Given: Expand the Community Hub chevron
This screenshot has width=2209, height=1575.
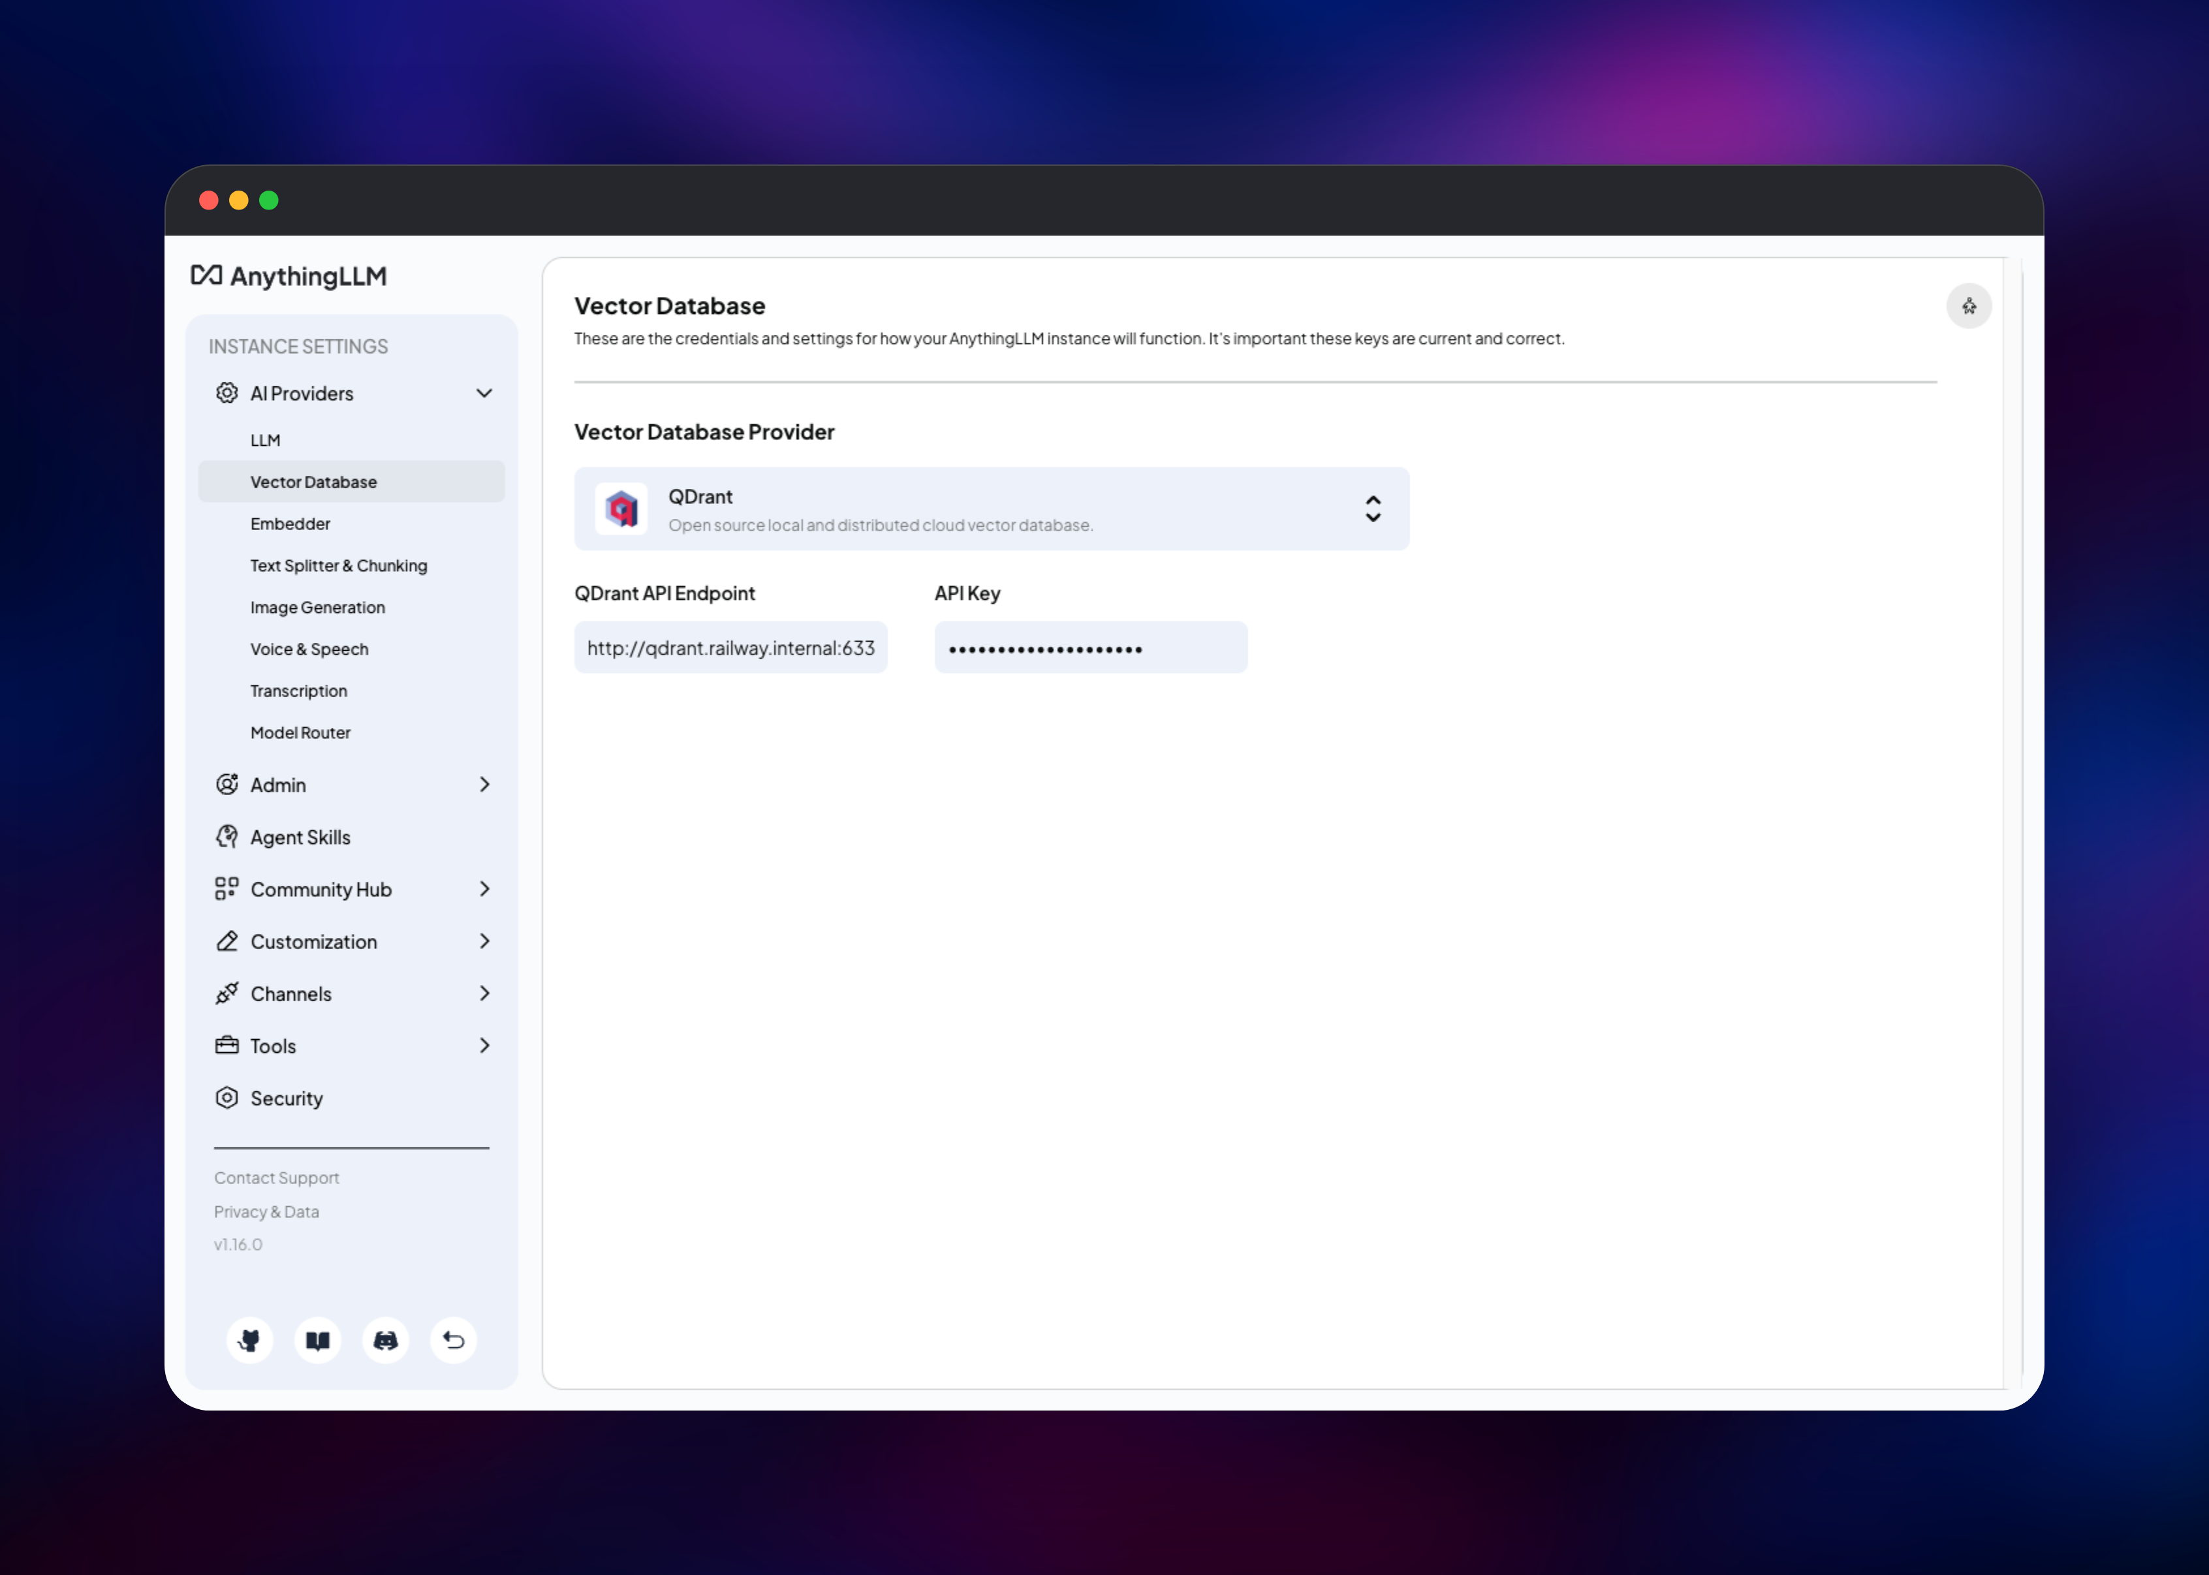Looking at the screenshot, I should point(485,890).
